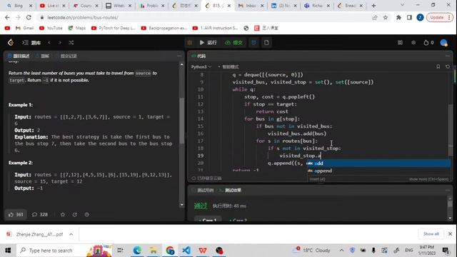Open the Windows Start menu
This screenshot has width=457, height=257.
click(8, 251)
